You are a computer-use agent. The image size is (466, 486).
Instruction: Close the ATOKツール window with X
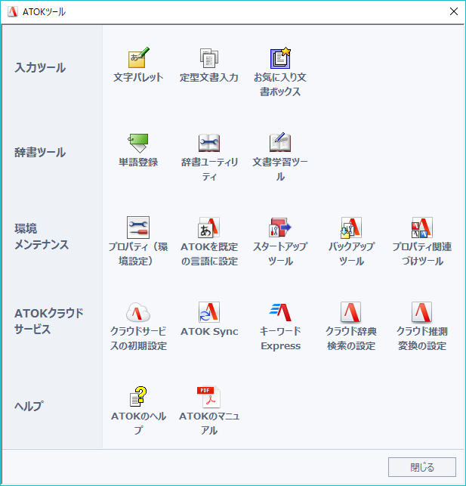point(454,11)
